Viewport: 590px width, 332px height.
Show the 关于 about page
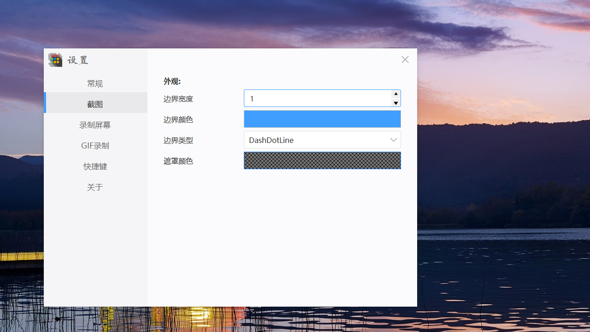point(95,187)
